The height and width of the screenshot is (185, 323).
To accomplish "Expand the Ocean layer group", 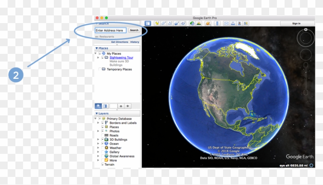I will (98, 143).
